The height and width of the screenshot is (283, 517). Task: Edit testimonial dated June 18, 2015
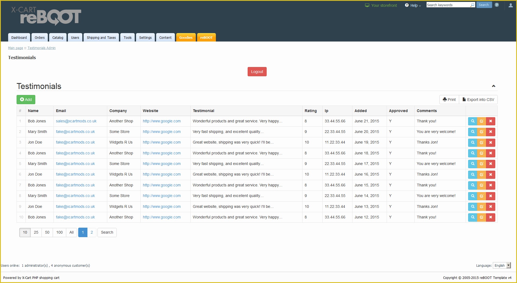481,153
